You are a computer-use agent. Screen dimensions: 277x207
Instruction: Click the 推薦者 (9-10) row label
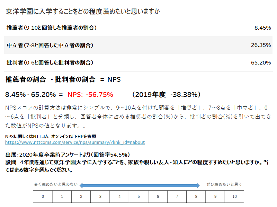pyautogui.click(x=51, y=28)
